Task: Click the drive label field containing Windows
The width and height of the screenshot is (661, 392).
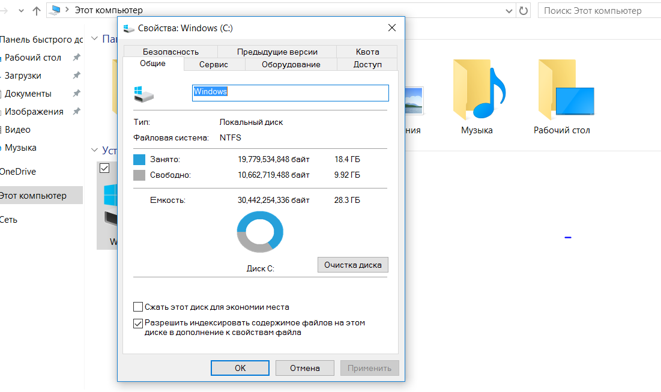Action: click(291, 93)
